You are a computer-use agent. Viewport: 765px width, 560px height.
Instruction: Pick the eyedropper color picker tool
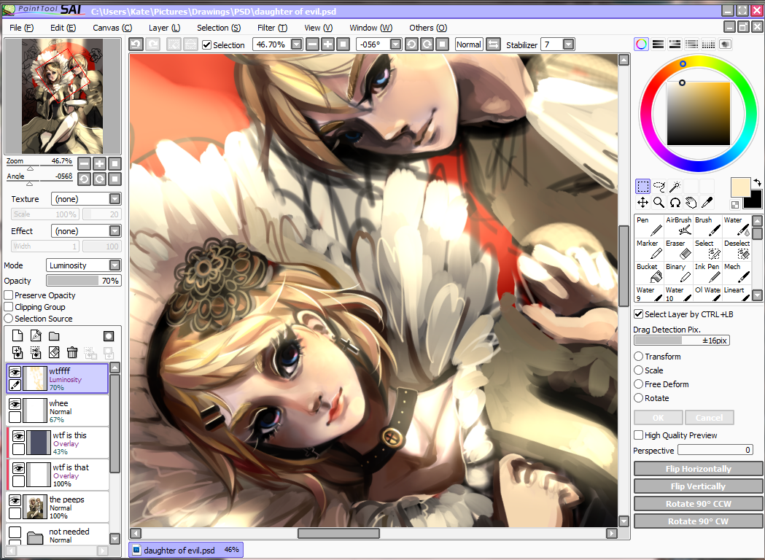click(707, 203)
